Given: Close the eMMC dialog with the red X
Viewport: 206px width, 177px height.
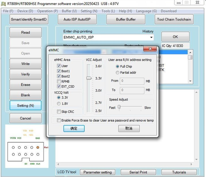Looking at the screenshot, I should pos(150,49).
